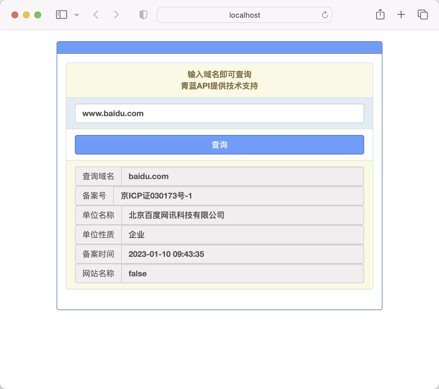
Task: Show the tab overview icon
Action: [x=423, y=15]
